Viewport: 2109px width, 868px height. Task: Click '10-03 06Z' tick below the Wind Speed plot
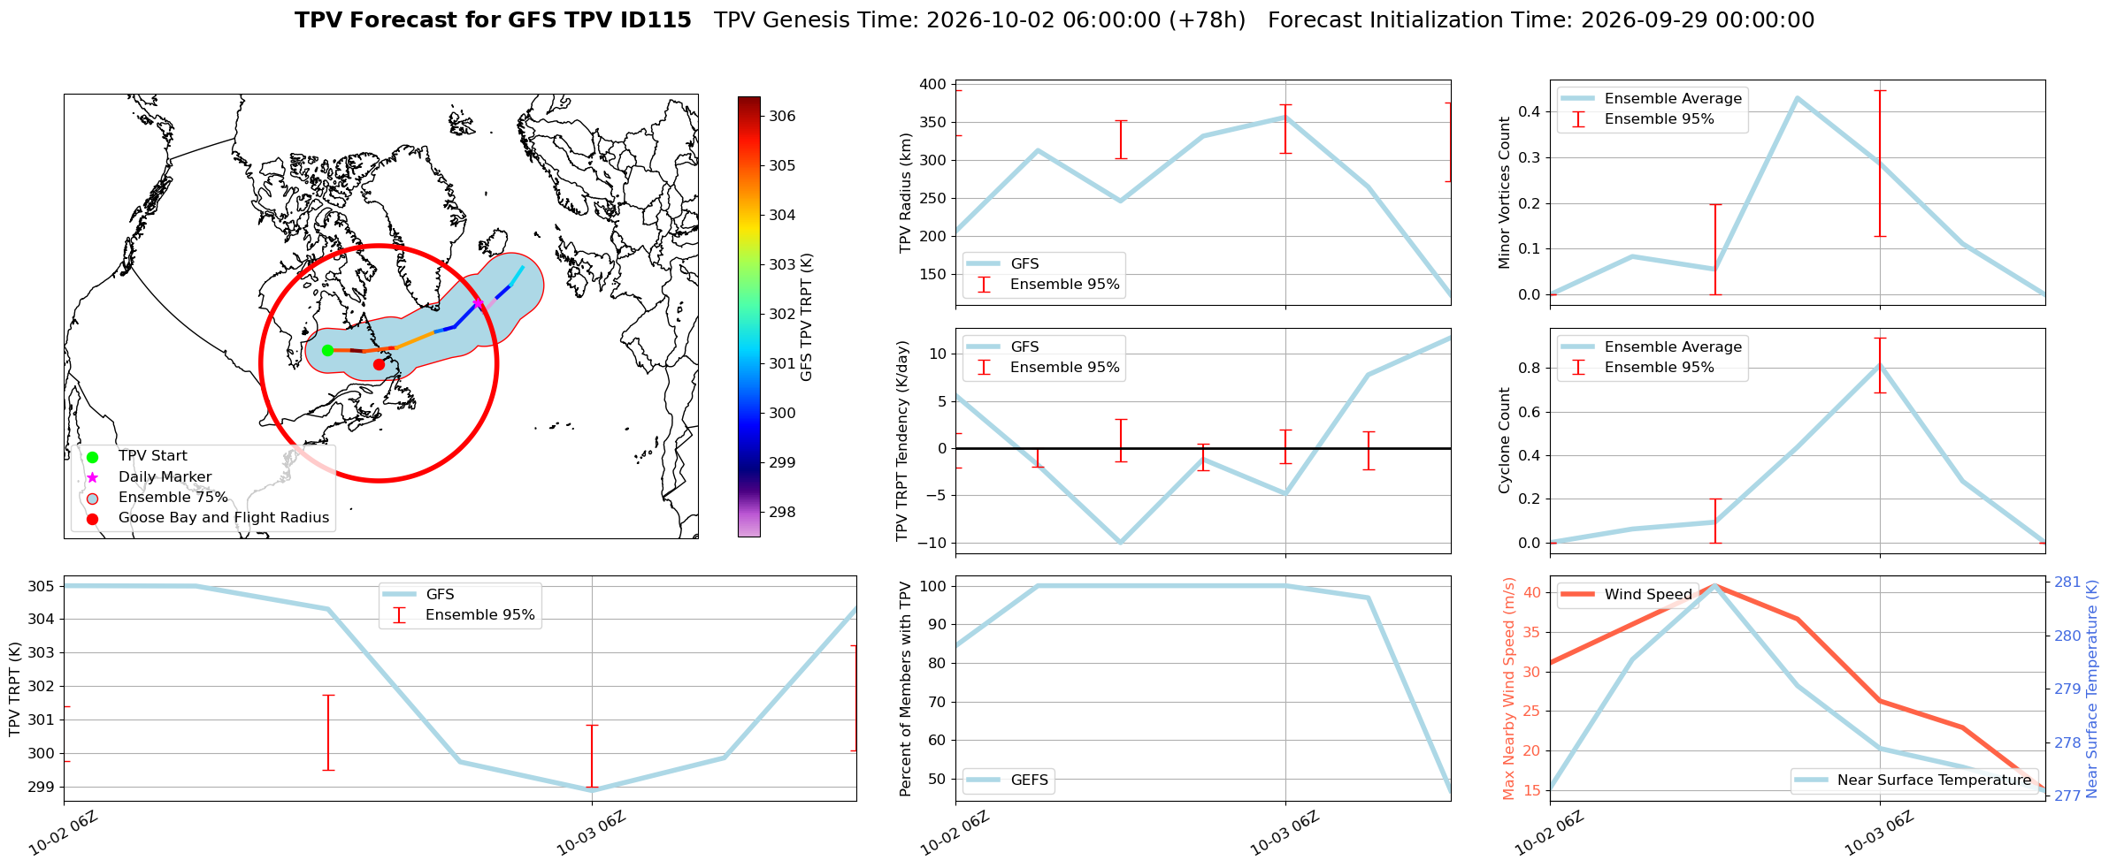1880,832
